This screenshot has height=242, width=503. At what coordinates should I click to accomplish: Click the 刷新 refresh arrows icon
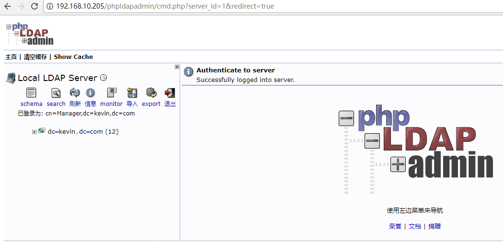[75, 93]
